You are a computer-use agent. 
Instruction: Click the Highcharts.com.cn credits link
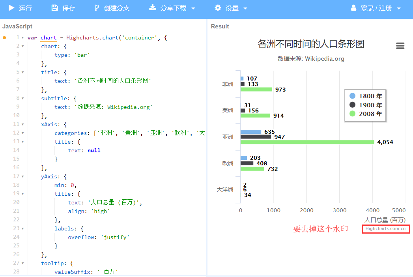point(385,229)
